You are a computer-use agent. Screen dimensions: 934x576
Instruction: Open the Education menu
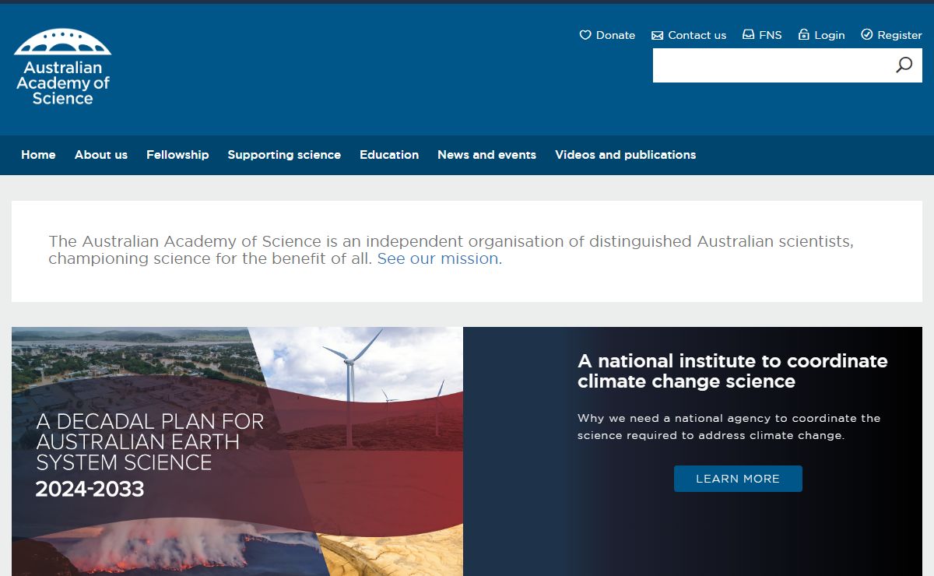click(389, 155)
